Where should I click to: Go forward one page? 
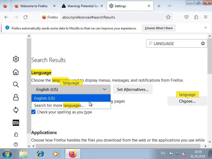tap(16, 17)
